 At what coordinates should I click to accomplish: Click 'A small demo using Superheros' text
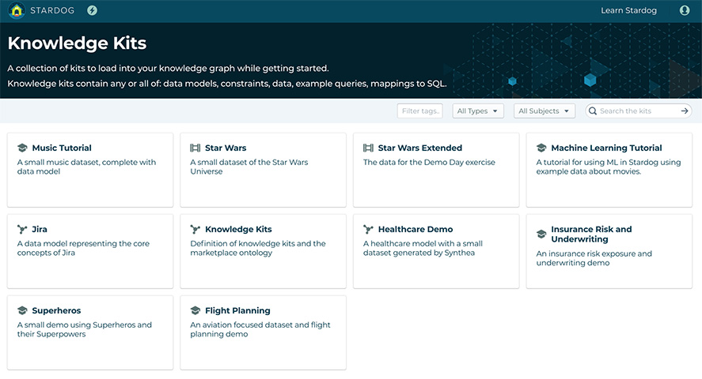[x=85, y=329]
